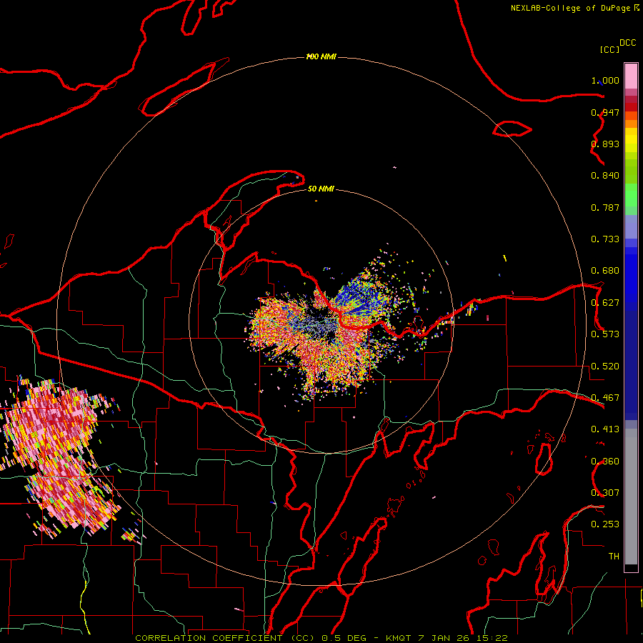Click the DCC label above the color scale

click(x=627, y=43)
